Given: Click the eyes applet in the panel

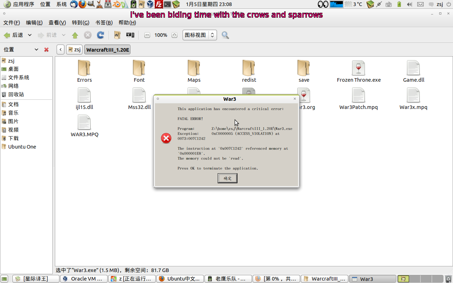Looking at the screenshot, I should (323, 4).
